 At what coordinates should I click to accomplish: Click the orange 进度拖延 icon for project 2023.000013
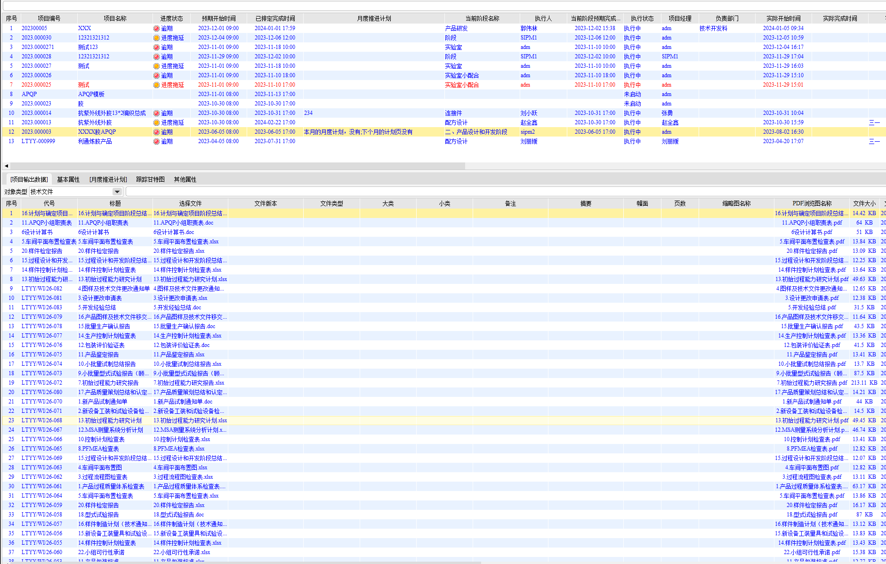coord(156,122)
